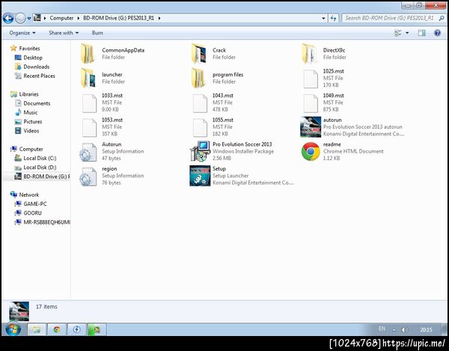
Task: Open the Organize menu
Action: [22, 33]
